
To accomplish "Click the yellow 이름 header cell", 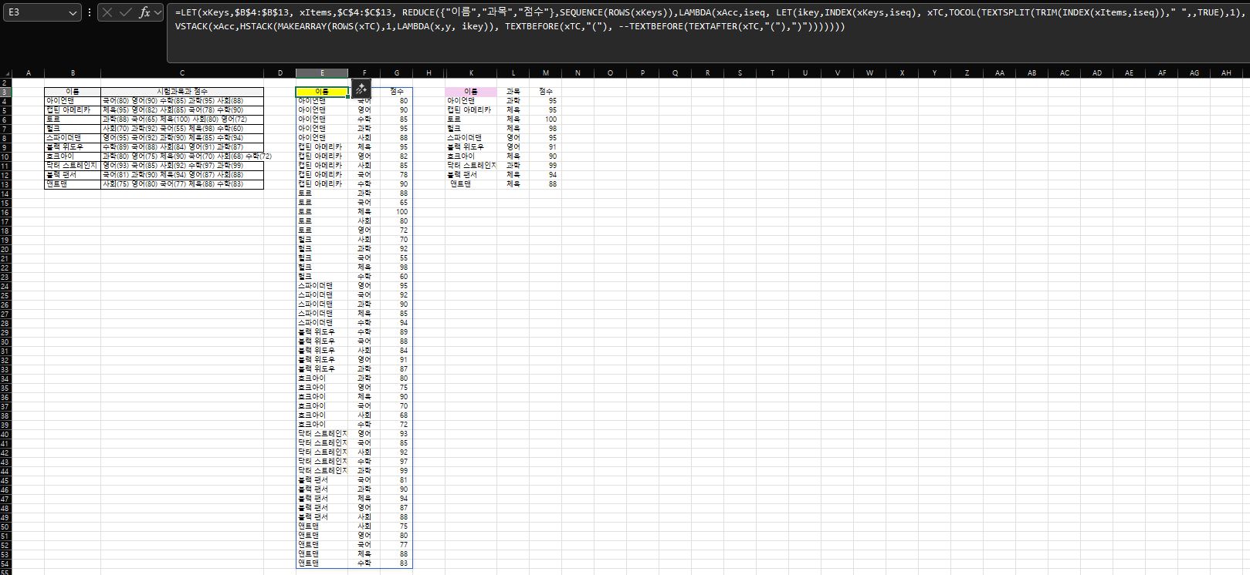I will point(321,92).
